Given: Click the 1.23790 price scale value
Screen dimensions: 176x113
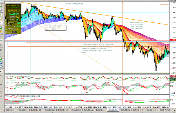Looking at the screenshot, I should coord(173,17).
